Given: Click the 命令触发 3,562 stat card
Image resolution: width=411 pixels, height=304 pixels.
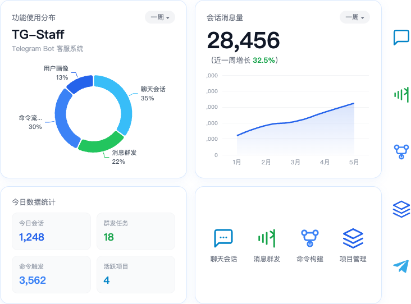Looking at the screenshot, I should point(52,274).
